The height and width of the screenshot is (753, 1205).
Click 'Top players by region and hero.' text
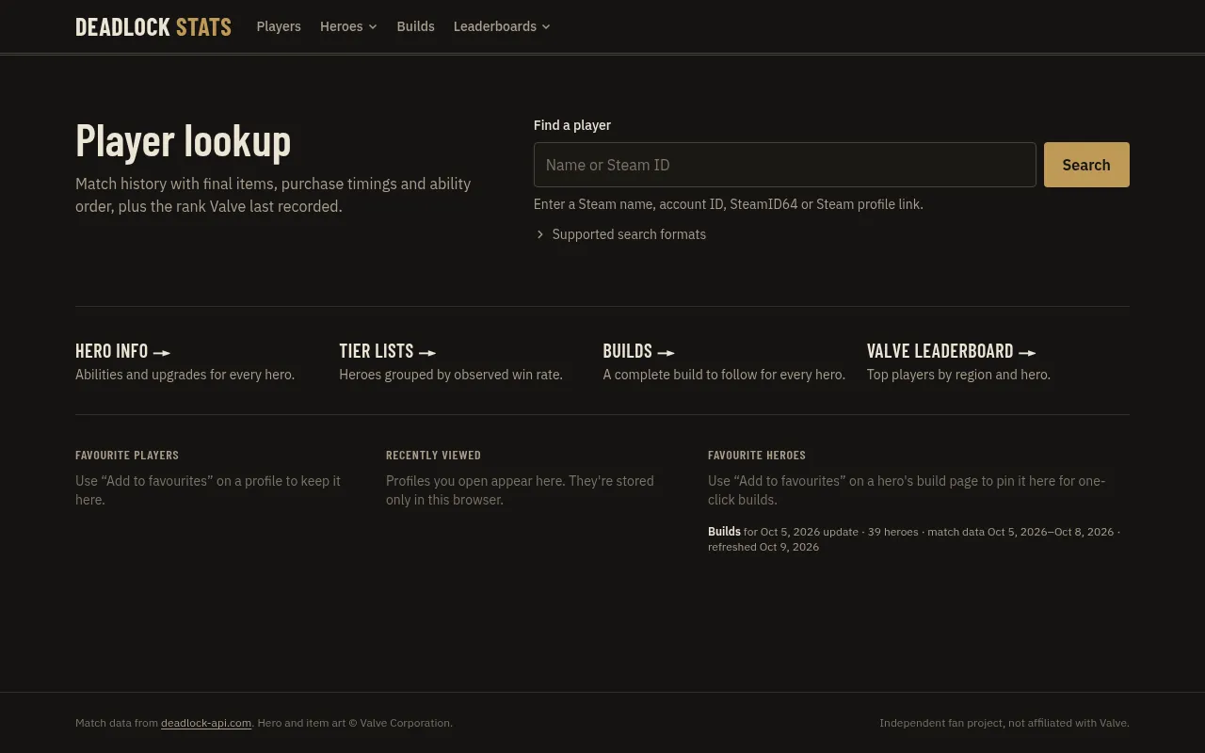(958, 375)
